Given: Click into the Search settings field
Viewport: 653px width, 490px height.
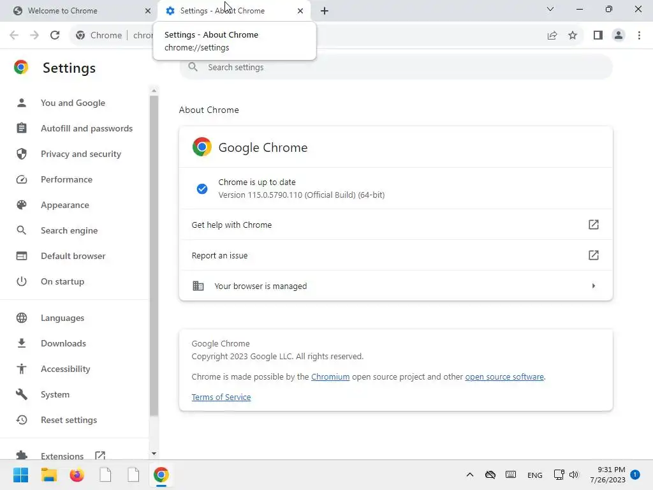Looking at the screenshot, I should [395, 67].
